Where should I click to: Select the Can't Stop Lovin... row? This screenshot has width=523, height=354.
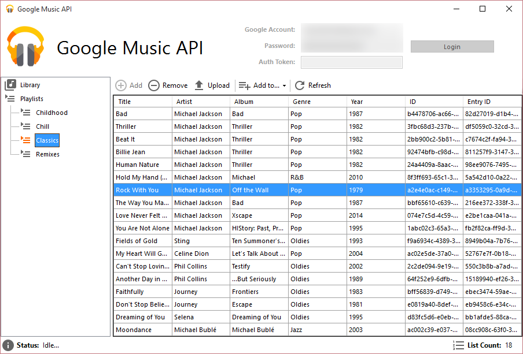(x=317, y=266)
